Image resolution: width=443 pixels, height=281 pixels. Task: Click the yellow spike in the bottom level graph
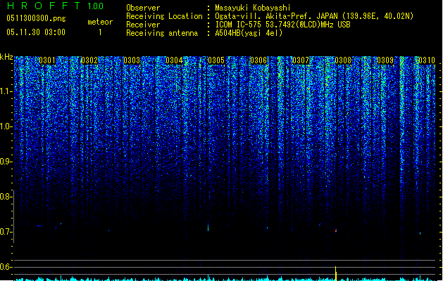336,273
